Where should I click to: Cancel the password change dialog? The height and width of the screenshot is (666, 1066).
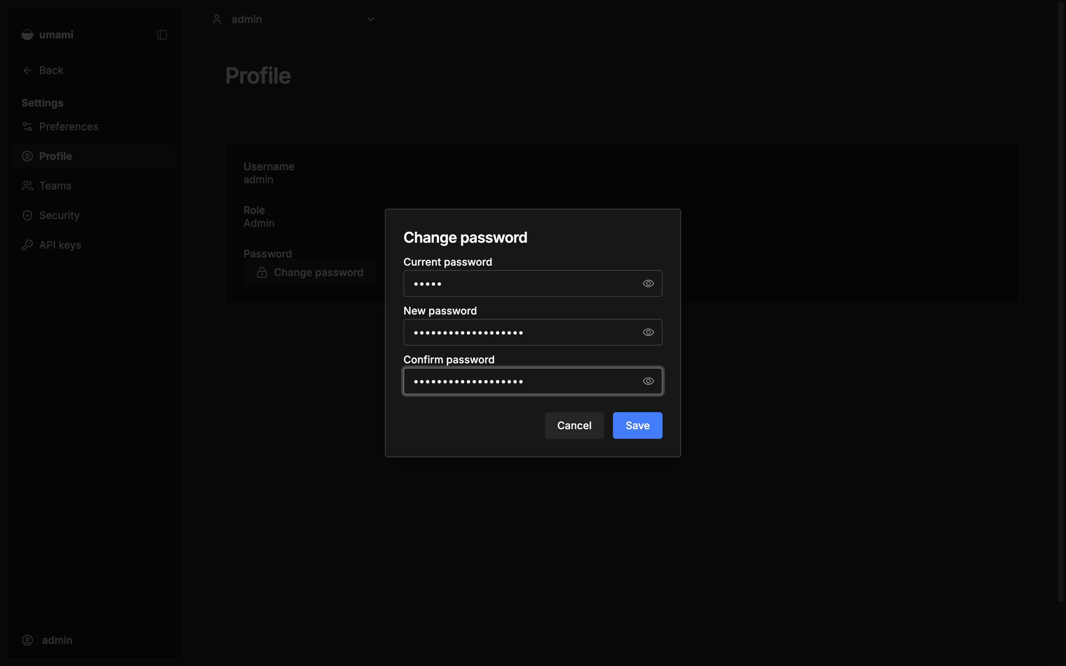point(574,425)
